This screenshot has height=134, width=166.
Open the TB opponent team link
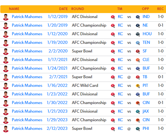click(x=145, y=77)
